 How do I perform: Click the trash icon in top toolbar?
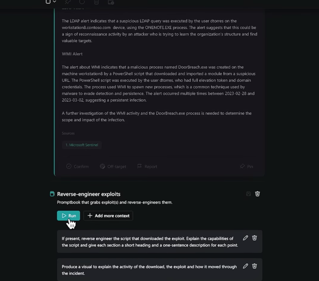[x=96, y=2]
